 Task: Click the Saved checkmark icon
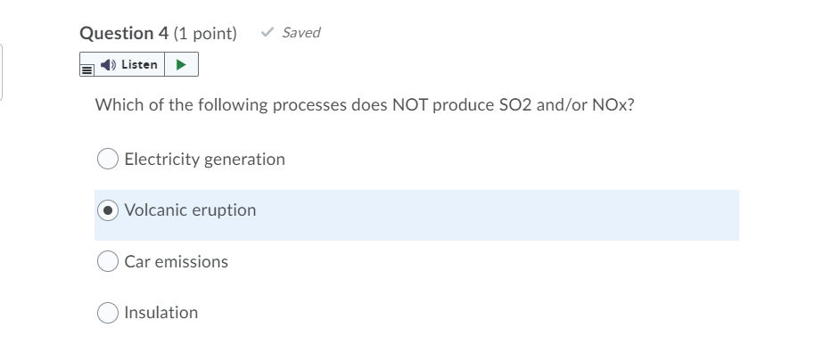coord(267,33)
